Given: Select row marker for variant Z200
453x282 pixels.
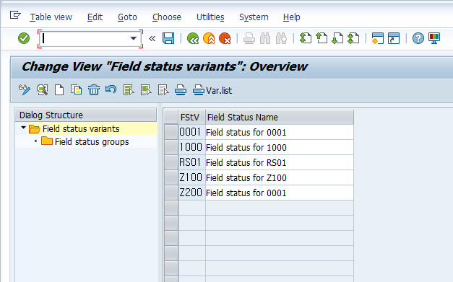Looking at the screenshot, I should [x=171, y=193].
